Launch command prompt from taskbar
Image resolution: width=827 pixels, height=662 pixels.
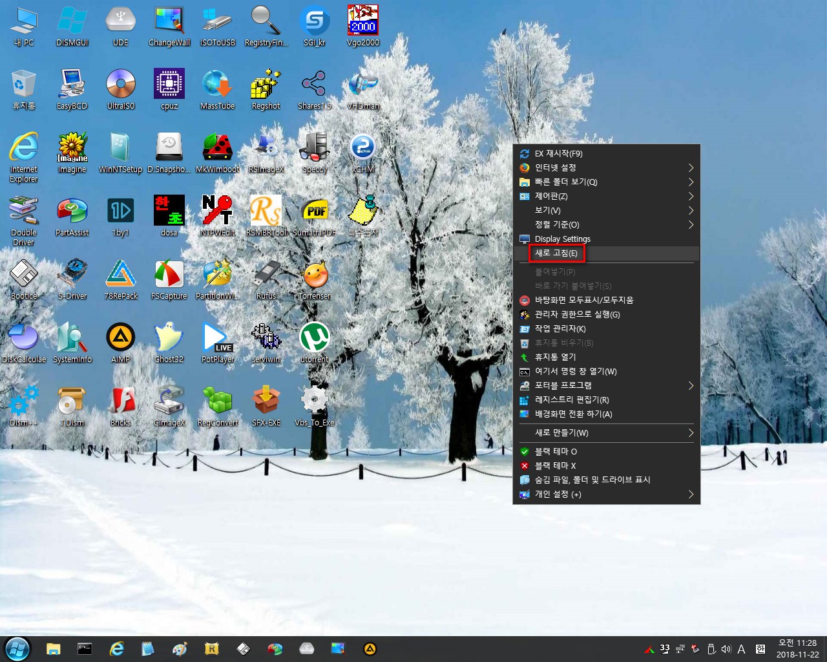pos(85,648)
